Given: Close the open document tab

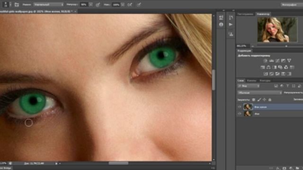Looking at the screenshot, I should pyautogui.click(x=75, y=11).
